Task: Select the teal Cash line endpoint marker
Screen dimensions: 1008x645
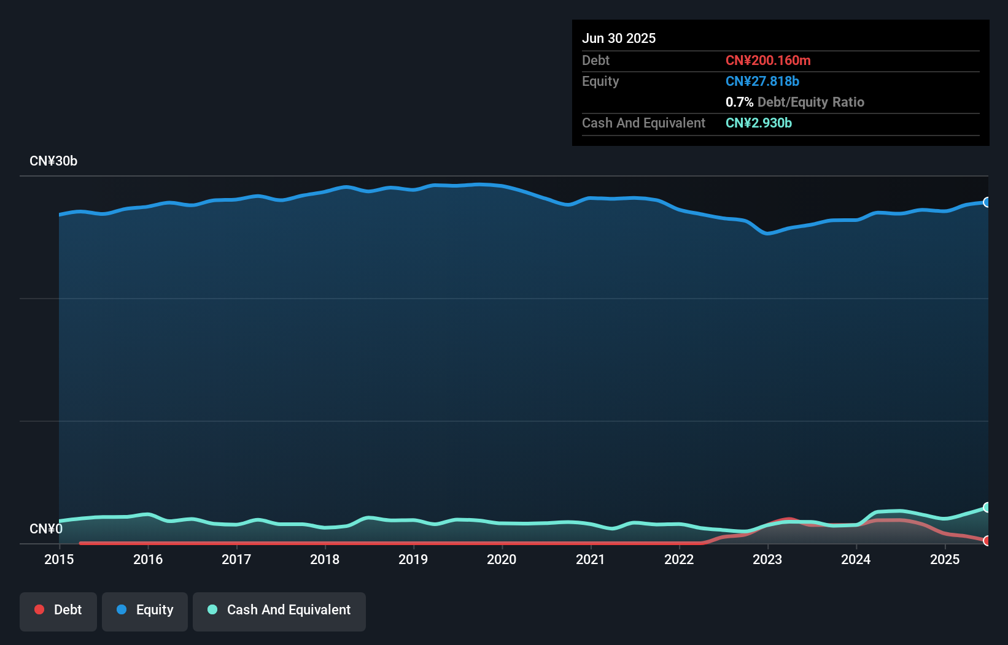Action: (987, 507)
